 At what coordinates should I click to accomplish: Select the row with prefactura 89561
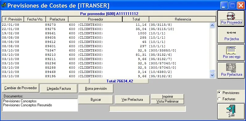click(105, 33)
